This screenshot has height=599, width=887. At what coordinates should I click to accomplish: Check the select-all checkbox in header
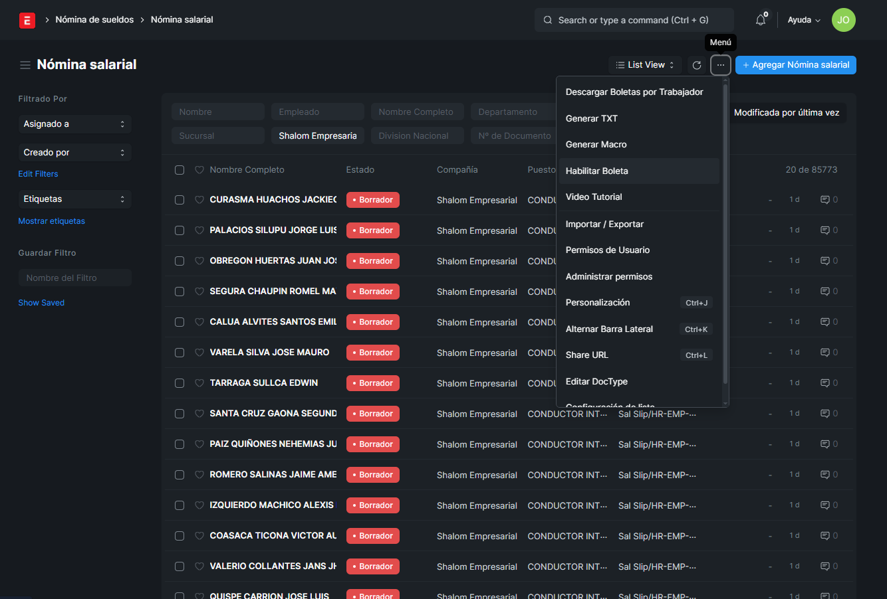pos(180,170)
